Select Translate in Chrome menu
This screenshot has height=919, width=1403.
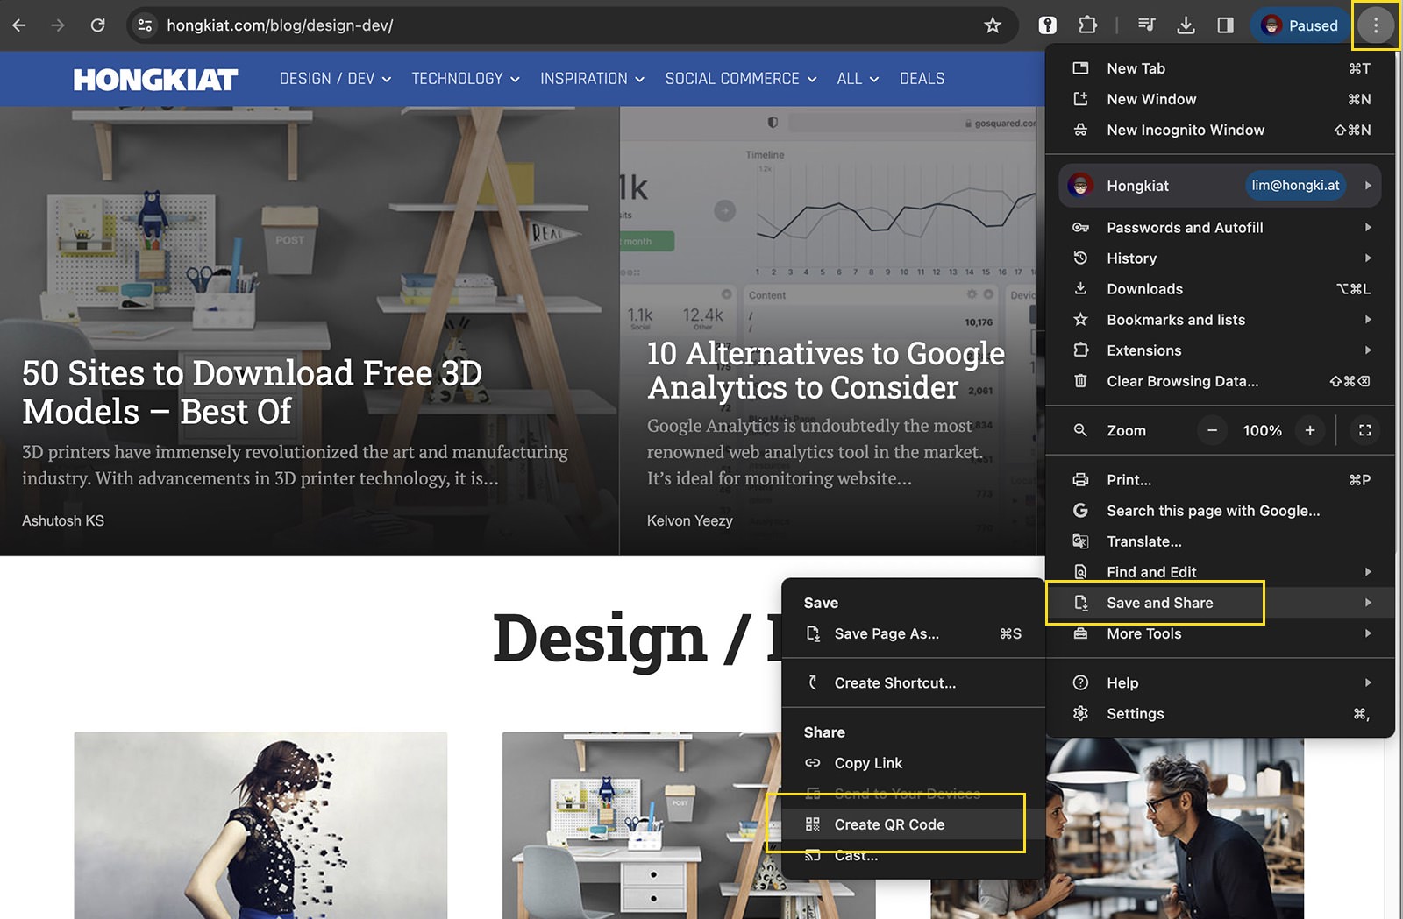(x=1220, y=541)
